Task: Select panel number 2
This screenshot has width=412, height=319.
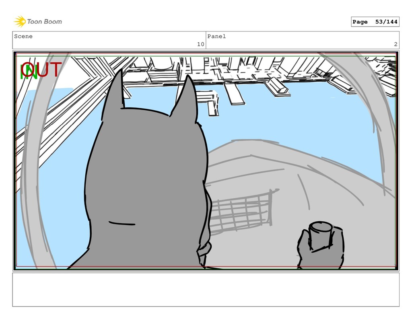Action: (396, 44)
